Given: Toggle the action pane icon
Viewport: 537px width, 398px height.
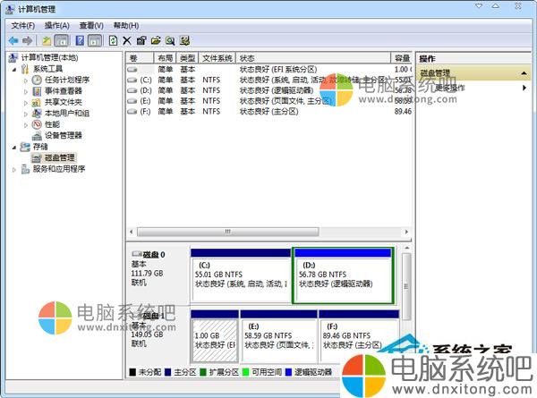Looking at the screenshot, I should [x=95, y=41].
